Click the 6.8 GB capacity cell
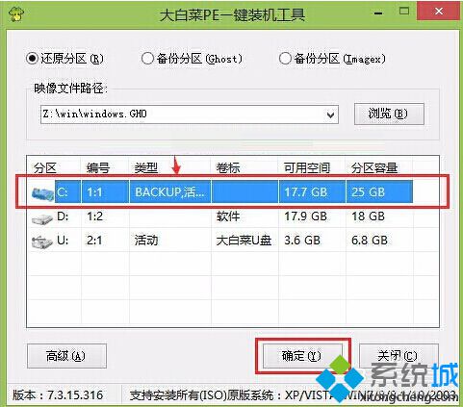Image resolution: width=463 pixels, height=407 pixels. [x=370, y=241]
